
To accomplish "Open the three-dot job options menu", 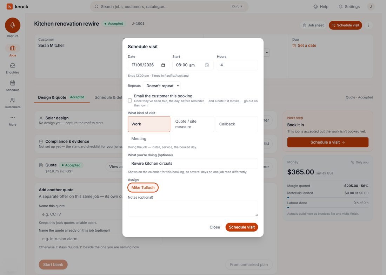I will tap(368, 25).
